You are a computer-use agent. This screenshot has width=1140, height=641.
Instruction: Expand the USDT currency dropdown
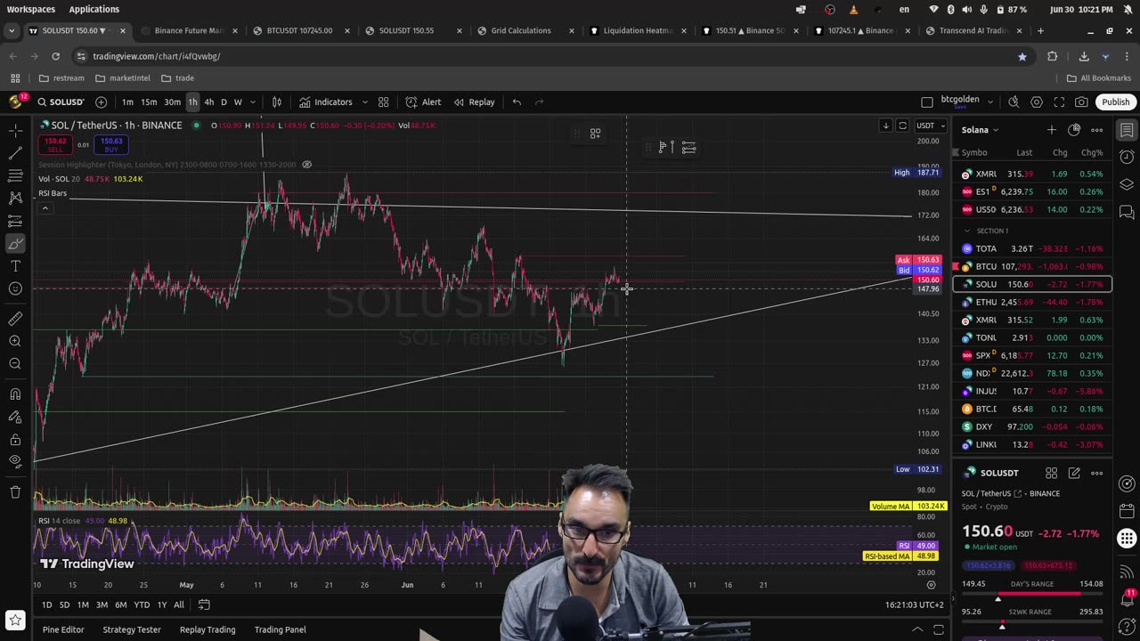click(x=932, y=126)
